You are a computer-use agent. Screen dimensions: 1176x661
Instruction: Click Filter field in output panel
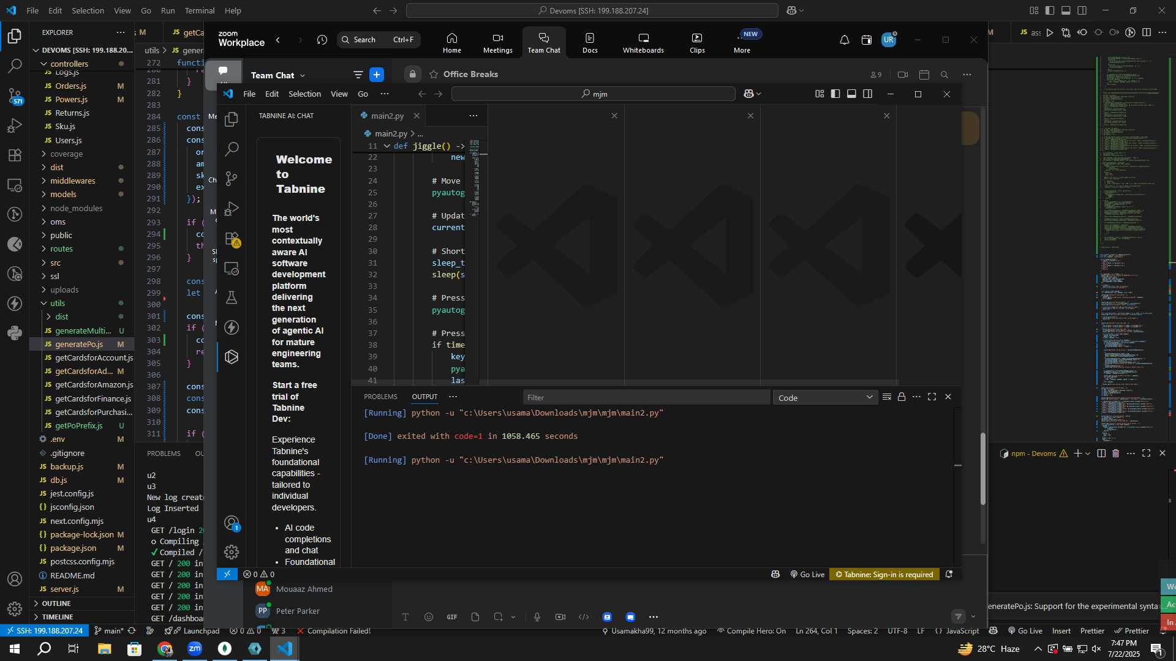coord(646,397)
